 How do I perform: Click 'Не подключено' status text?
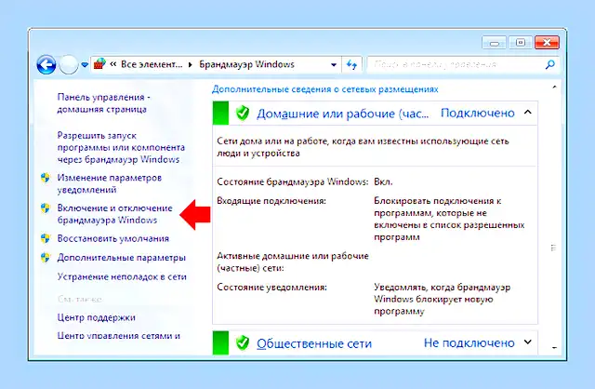(469, 342)
